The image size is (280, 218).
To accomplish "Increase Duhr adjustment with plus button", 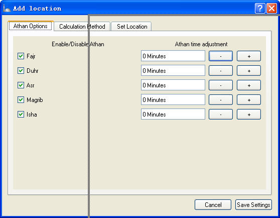I will (x=249, y=71).
